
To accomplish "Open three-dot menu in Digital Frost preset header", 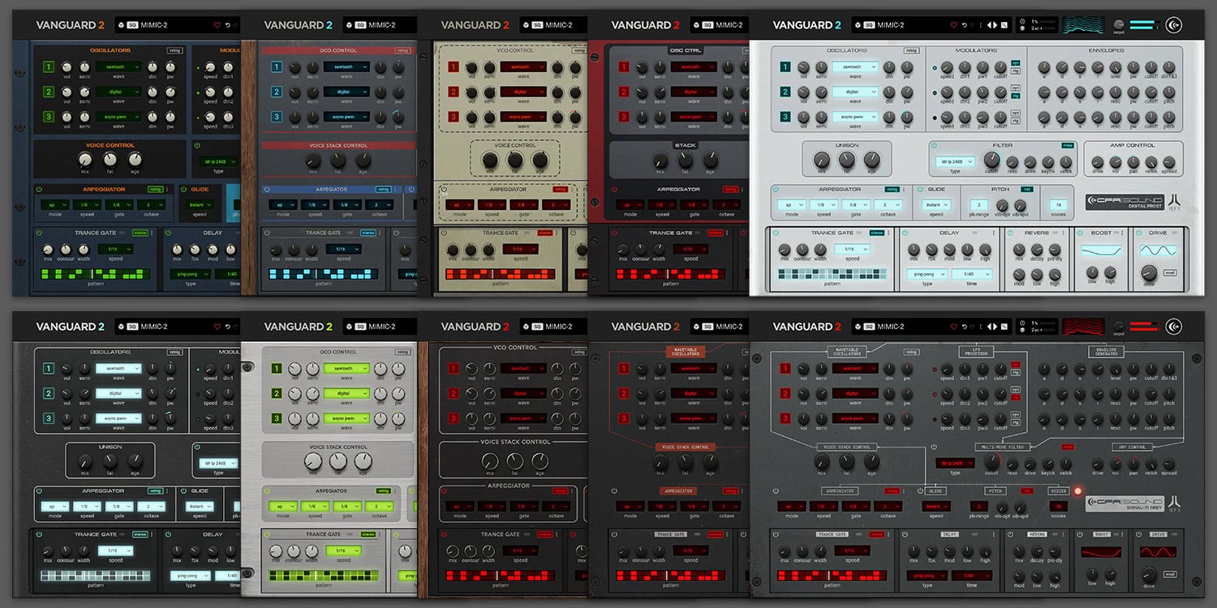I will (x=980, y=25).
